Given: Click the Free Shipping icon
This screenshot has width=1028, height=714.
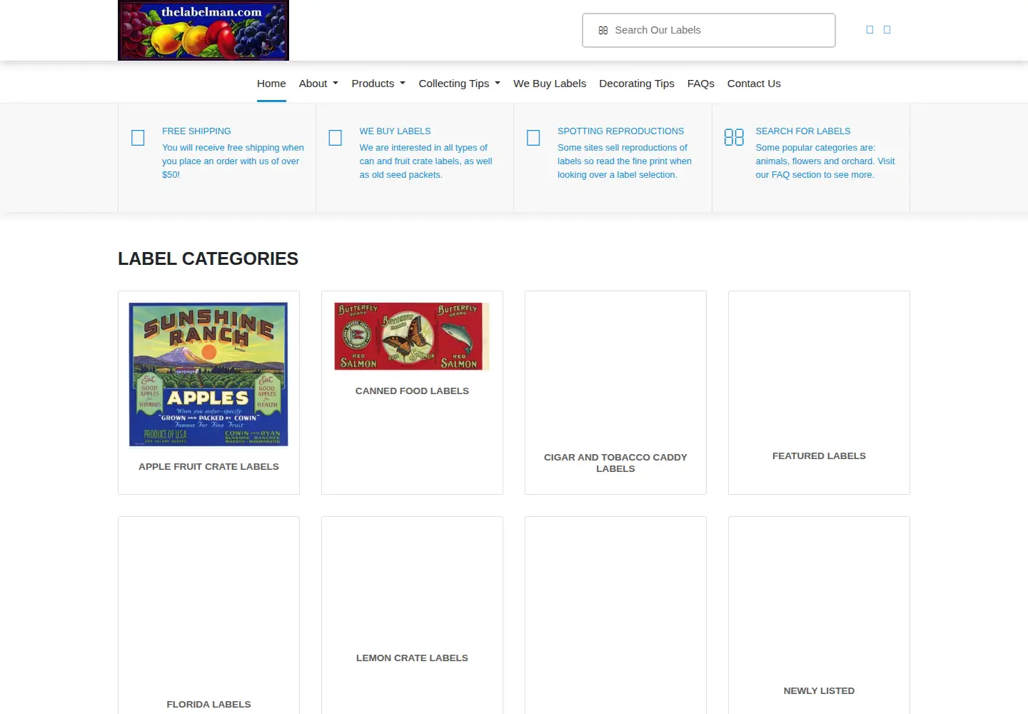Looking at the screenshot, I should [x=138, y=138].
